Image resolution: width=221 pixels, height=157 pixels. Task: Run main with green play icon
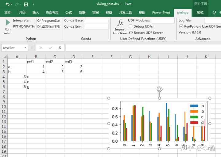[8, 22]
